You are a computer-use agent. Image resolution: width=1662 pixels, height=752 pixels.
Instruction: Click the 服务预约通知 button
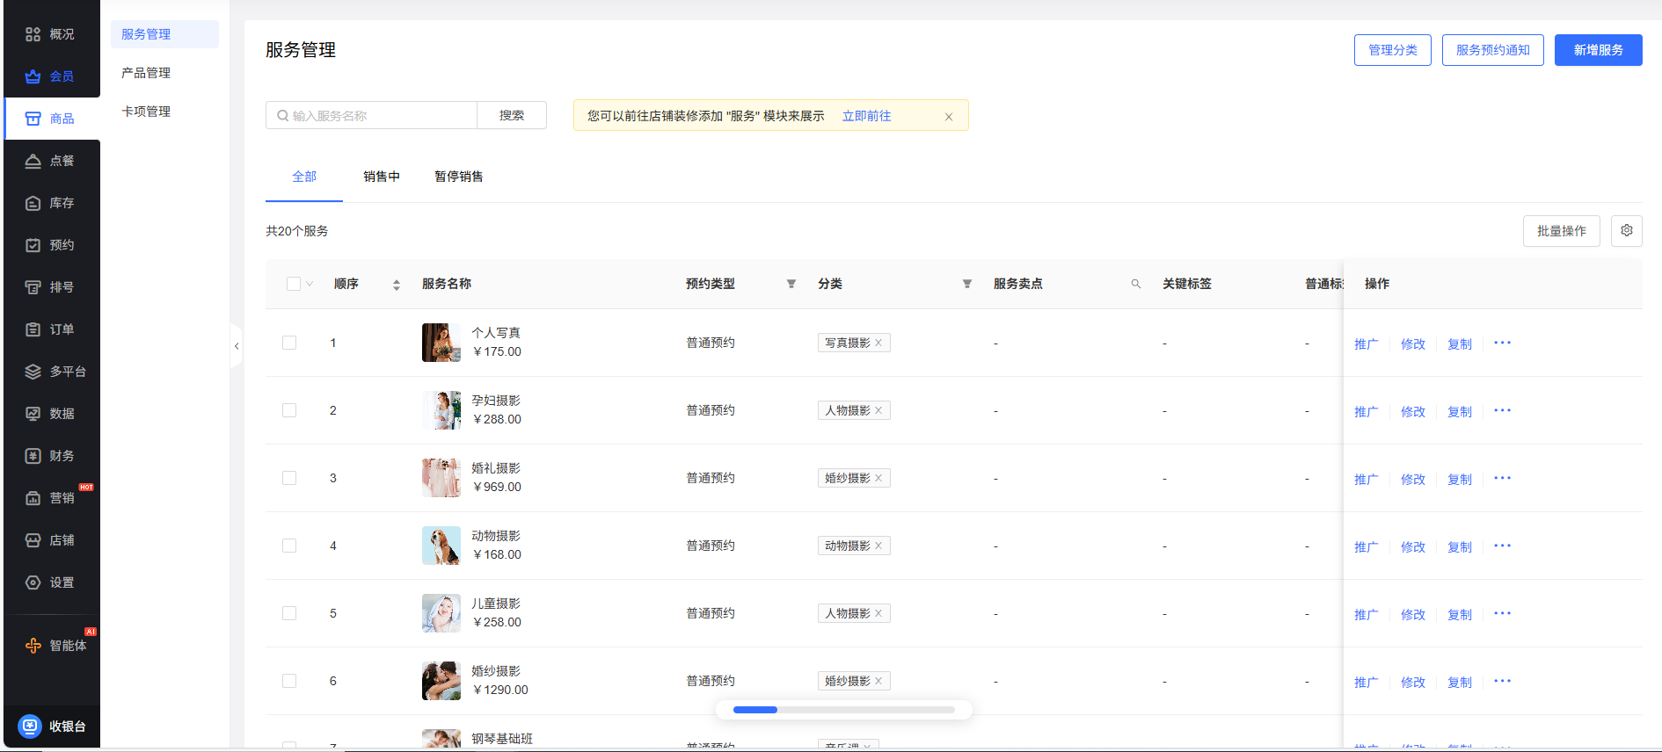point(1493,50)
